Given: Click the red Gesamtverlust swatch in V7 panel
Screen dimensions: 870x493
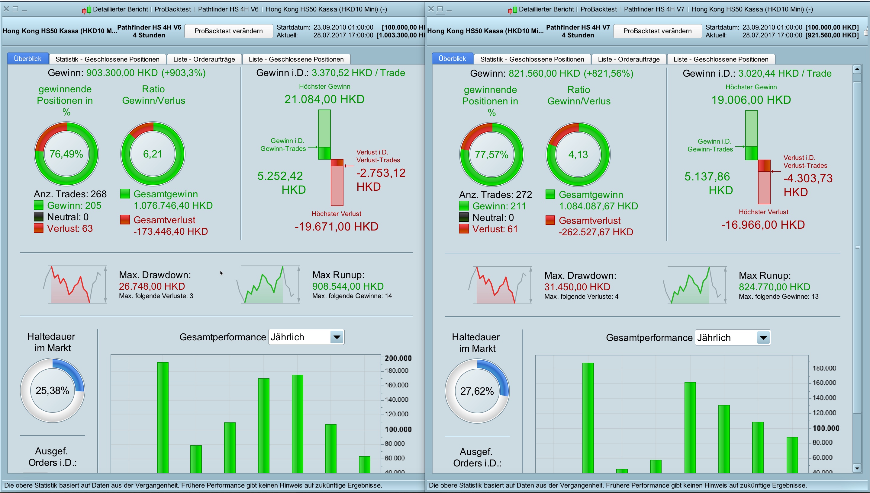Looking at the screenshot, I should [550, 221].
